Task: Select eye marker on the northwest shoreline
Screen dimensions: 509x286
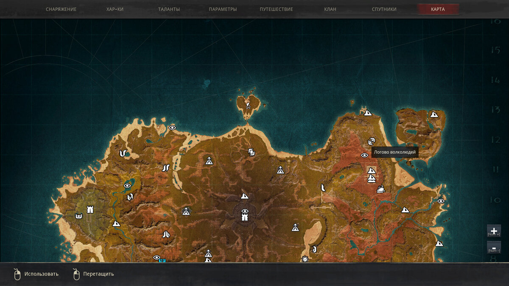Action: click(172, 128)
